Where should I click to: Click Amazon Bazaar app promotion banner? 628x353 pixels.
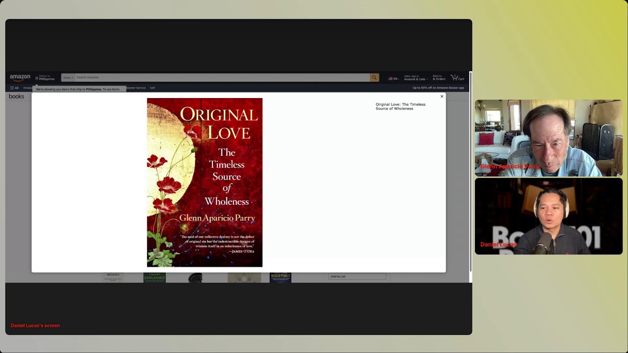point(438,88)
